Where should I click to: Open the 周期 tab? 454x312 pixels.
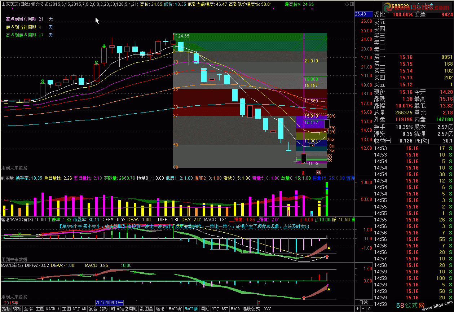205,309
